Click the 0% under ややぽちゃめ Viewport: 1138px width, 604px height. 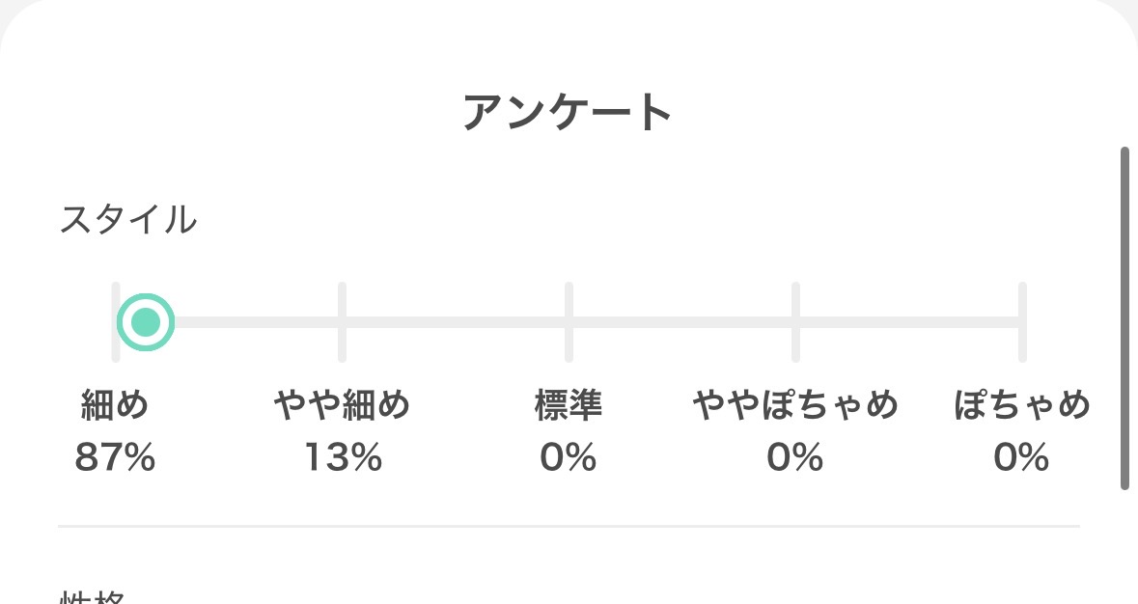tap(795, 458)
